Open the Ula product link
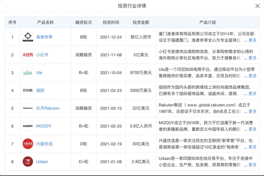The width and height of the screenshot is (264, 176). click(x=39, y=73)
